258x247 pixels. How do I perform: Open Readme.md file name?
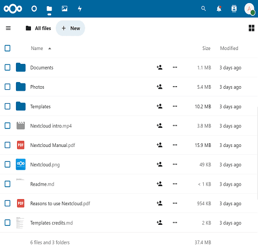42,184
